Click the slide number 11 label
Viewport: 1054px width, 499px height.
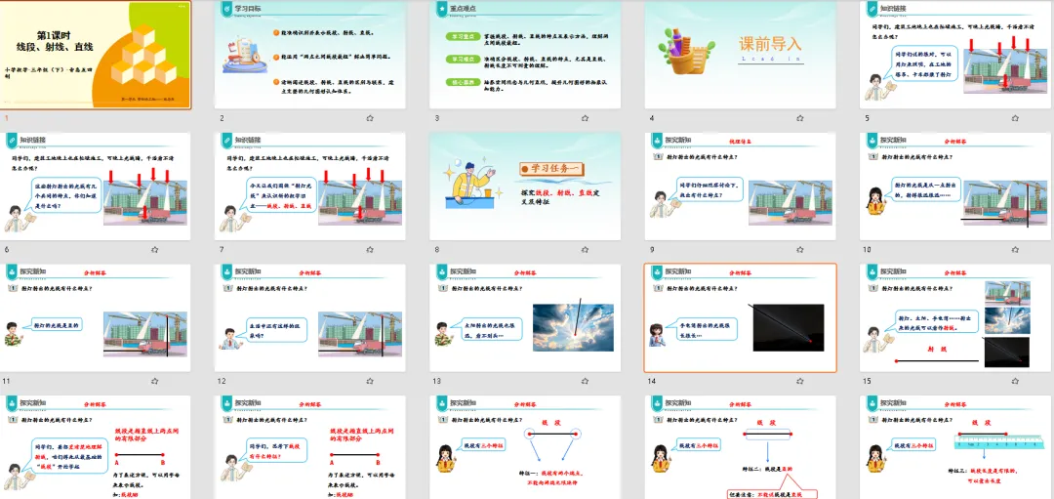click(x=8, y=381)
